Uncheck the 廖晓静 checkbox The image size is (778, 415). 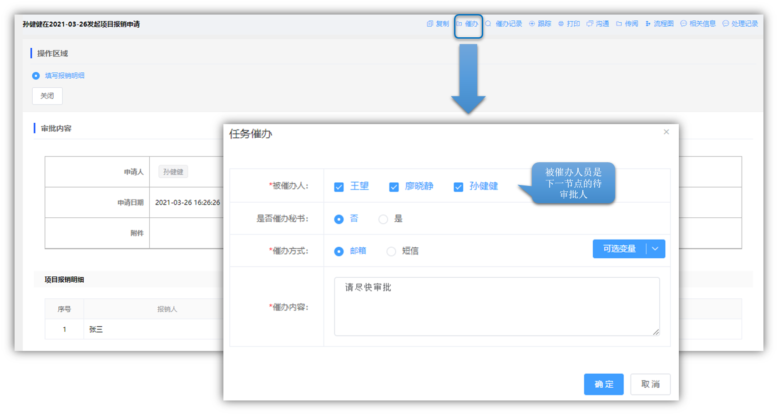point(394,187)
